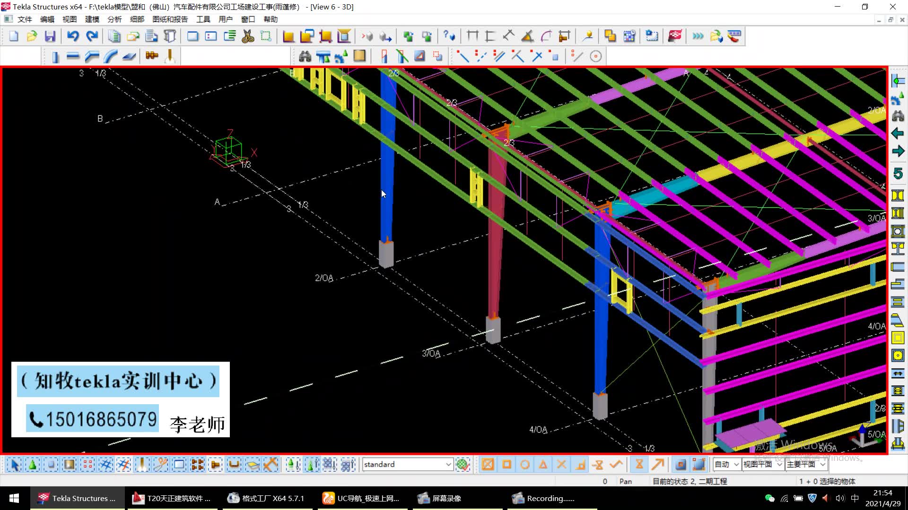Click the Windows Start button
The image size is (908, 510).
[x=14, y=498]
